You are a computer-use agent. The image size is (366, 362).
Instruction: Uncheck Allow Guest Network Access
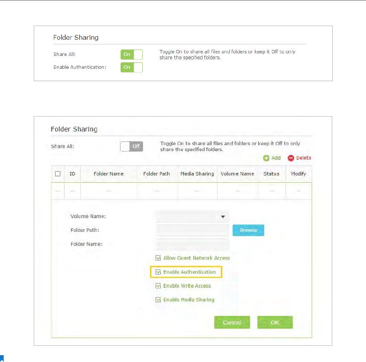(x=158, y=258)
